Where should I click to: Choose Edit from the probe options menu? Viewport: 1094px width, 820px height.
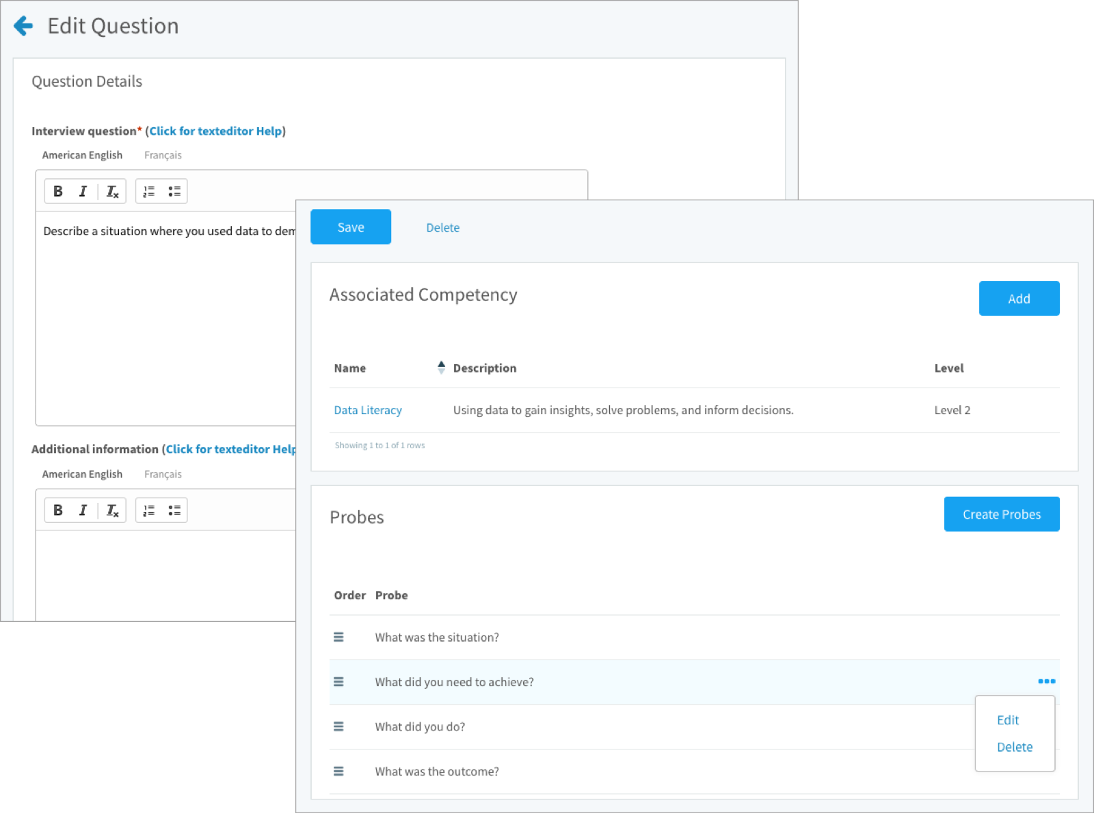click(1007, 720)
